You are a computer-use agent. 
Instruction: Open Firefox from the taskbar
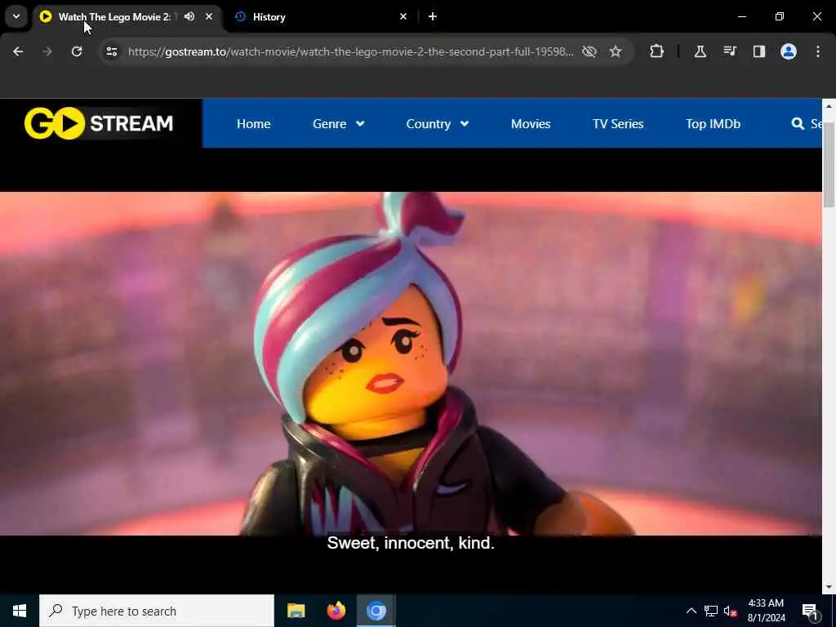(336, 611)
